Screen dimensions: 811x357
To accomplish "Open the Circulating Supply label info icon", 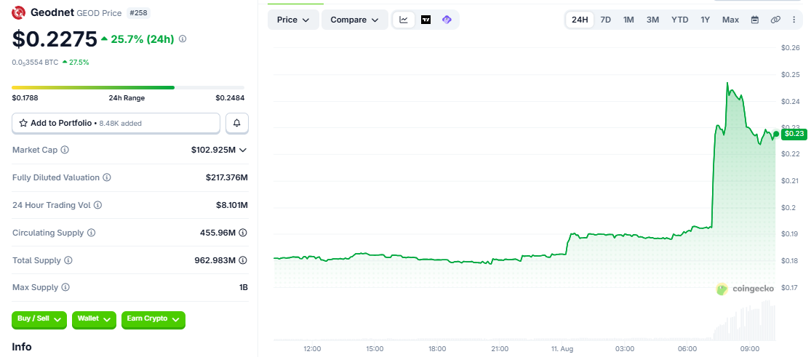I will pyautogui.click(x=91, y=233).
